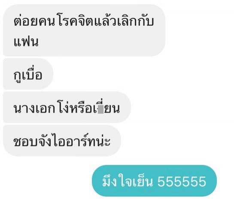Tap the word ต่อยคน starting the first message

pos(34,21)
